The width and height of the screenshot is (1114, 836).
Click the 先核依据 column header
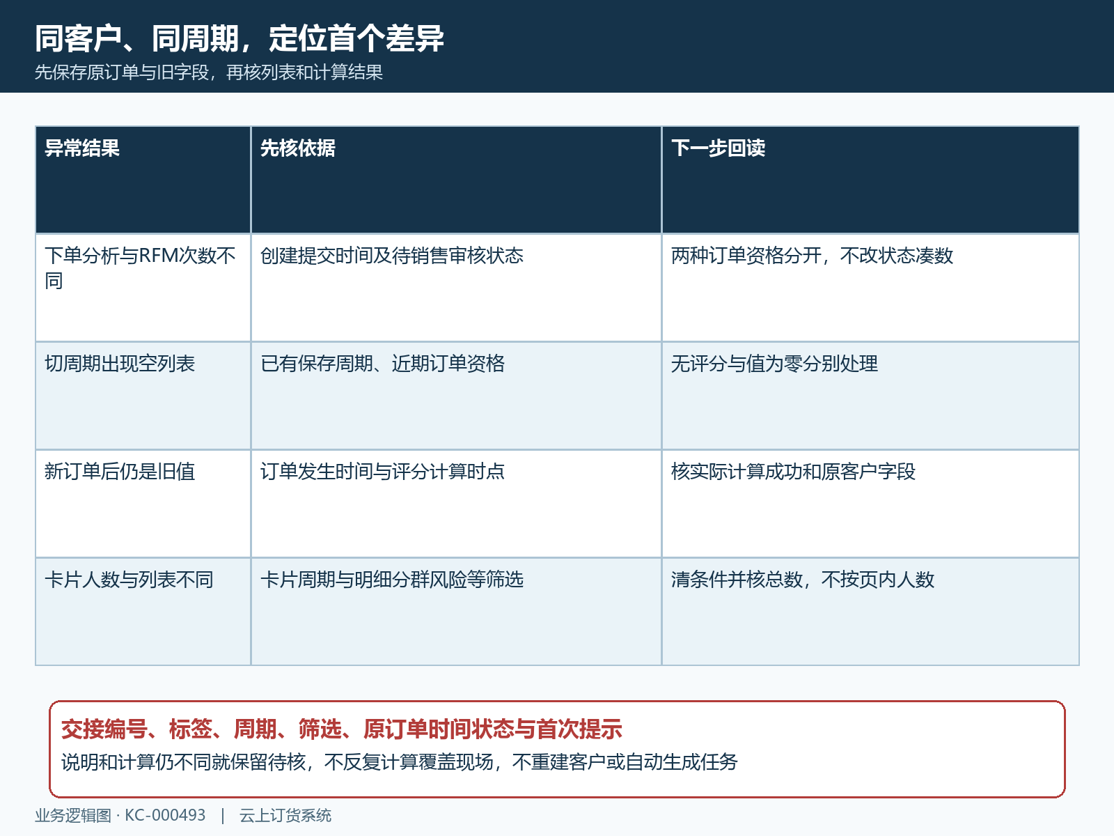pos(456,180)
